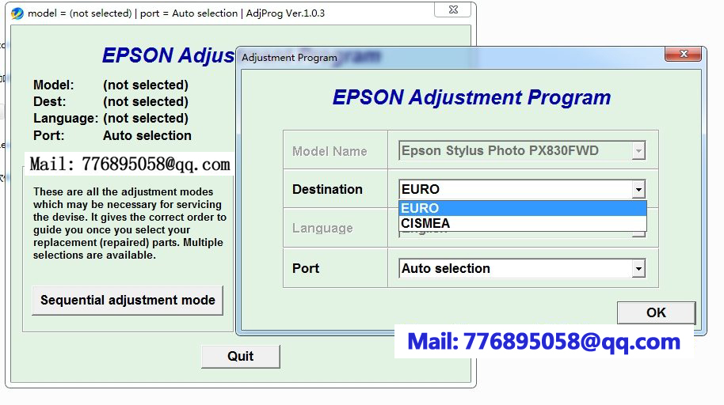Quit the AdjProg main window
Screen dimensions: 724x405
pos(241,357)
